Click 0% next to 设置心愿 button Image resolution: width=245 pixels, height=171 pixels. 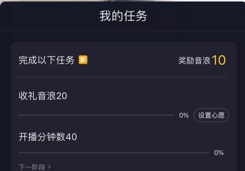click(x=184, y=116)
